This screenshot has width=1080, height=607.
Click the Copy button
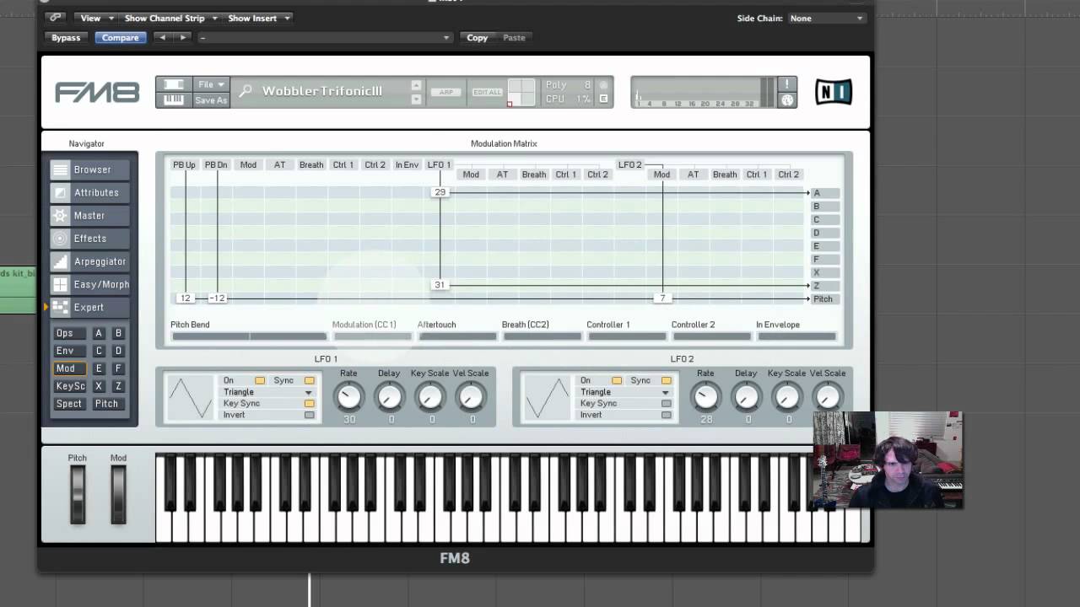(478, 38)
